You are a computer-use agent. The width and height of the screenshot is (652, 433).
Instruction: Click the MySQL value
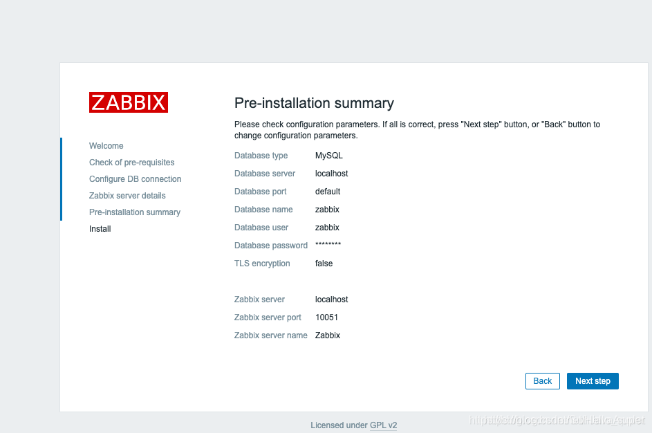[x=329, y=156]
